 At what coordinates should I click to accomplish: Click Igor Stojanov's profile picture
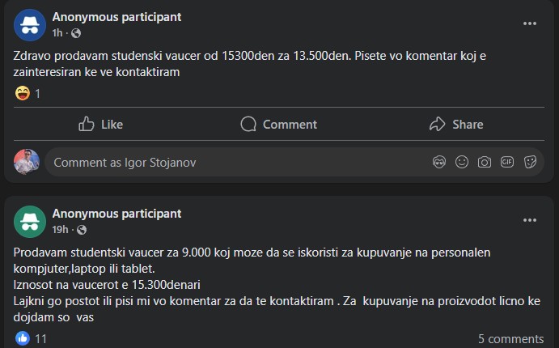click(27, 162)
